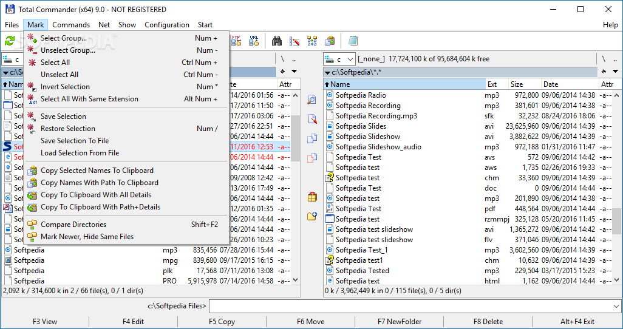This screenshot has height=329, width=623.
Task: Click the Synchronize Directories toolbar icon
Action: (x=312, y=41)
